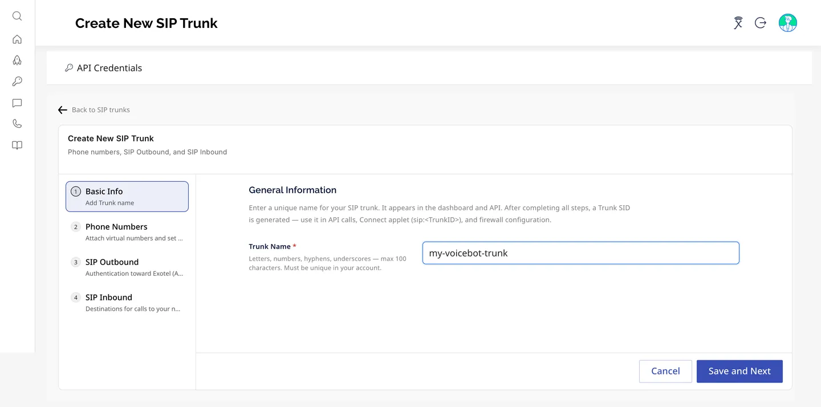The image size is (821, 407).
Task: Click the key icon beside API Credentials
Action: pyautogui.click(x=69, y=68)
